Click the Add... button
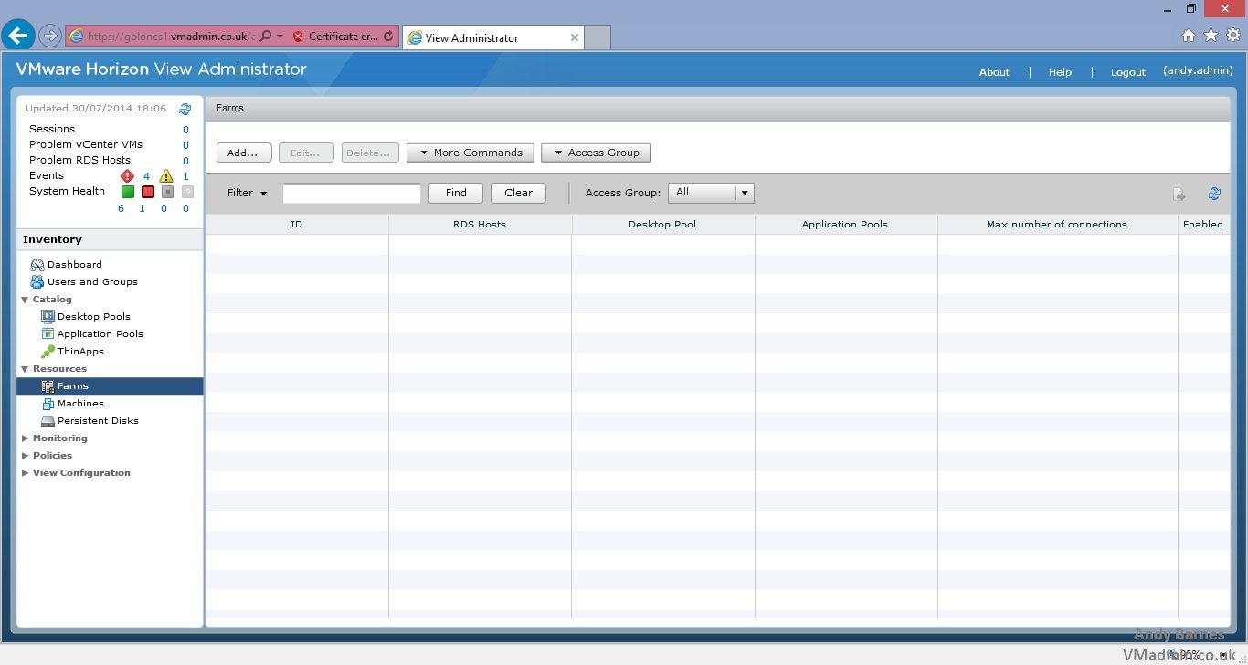 [x=243, y=153]
